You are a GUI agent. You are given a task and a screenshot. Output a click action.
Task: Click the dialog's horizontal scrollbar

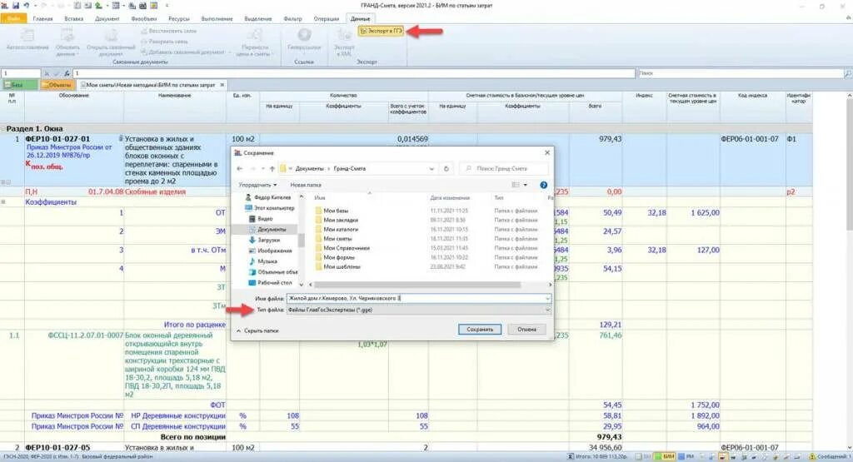click(x=418, y=285)
